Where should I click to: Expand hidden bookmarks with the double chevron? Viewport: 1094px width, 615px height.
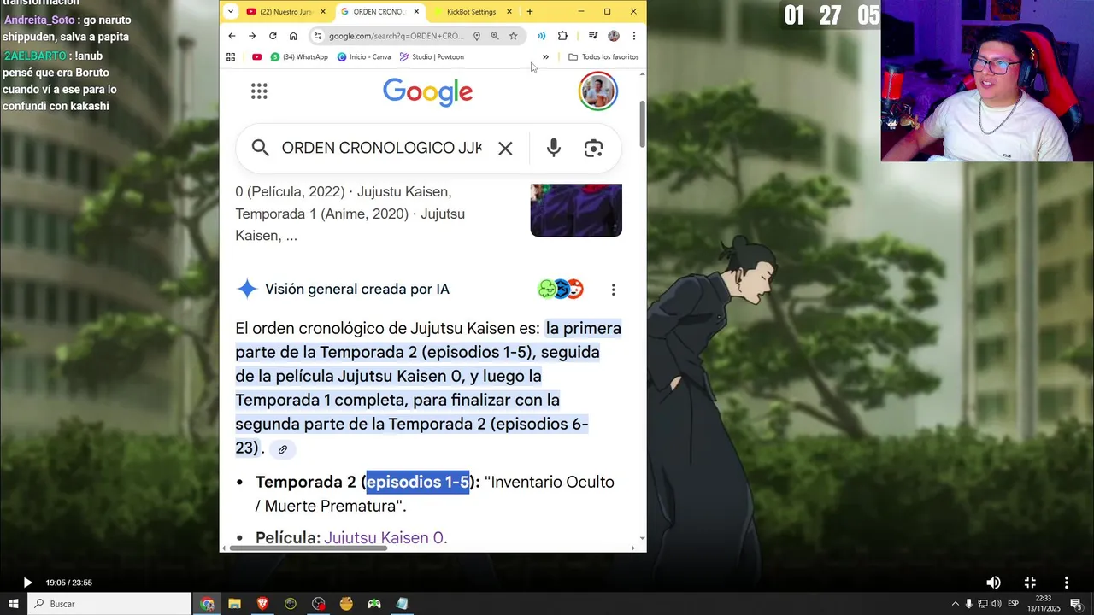[545, 57]
